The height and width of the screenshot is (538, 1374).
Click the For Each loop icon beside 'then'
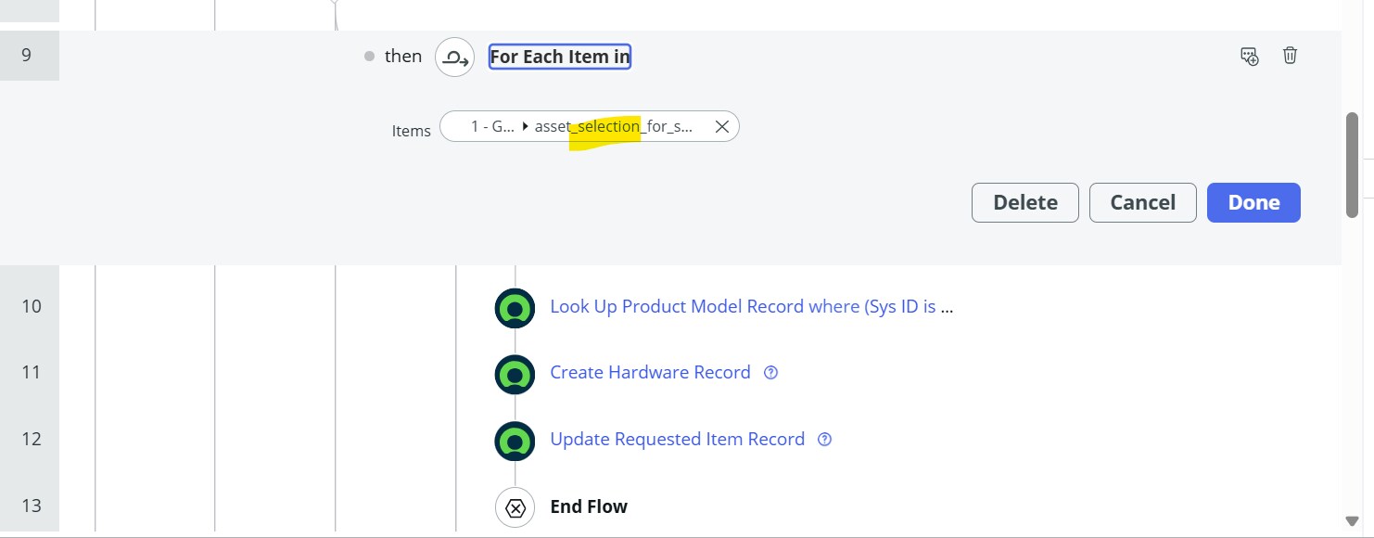click(453, 56)
